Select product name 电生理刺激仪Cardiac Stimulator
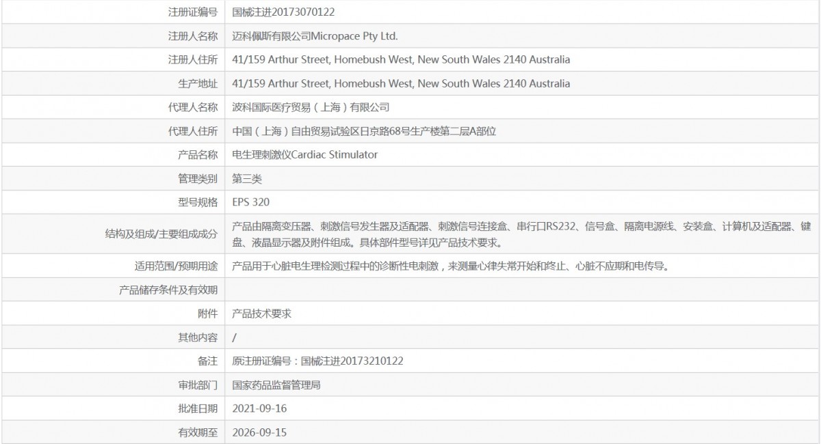821x444 pixels. tap(304, 155)
